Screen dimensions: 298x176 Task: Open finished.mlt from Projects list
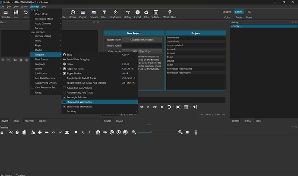pos(196,38)
